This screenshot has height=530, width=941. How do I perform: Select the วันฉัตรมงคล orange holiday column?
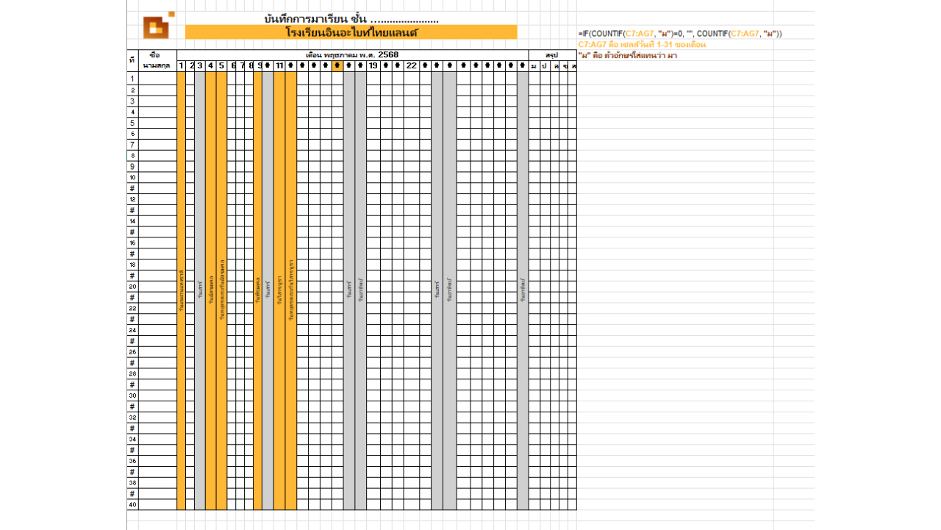tap(212, 294)
